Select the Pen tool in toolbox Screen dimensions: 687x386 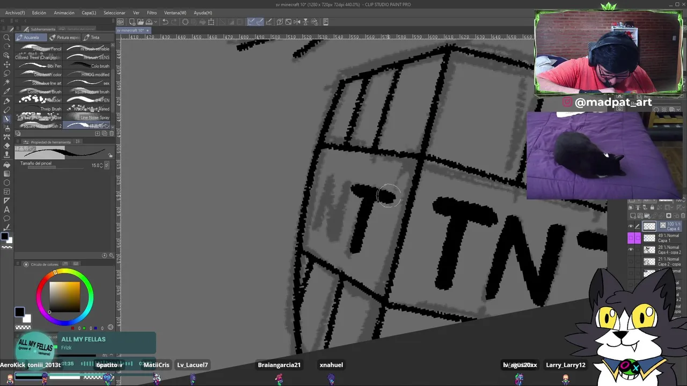click(x=7, y=101)
